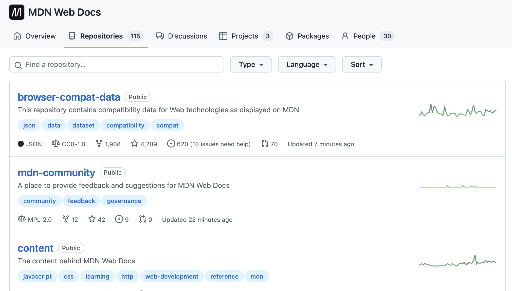Click the CC0-1.0 license label
Image resolution: width=512 pixels, height=291 pixels.
click(74, 144)
